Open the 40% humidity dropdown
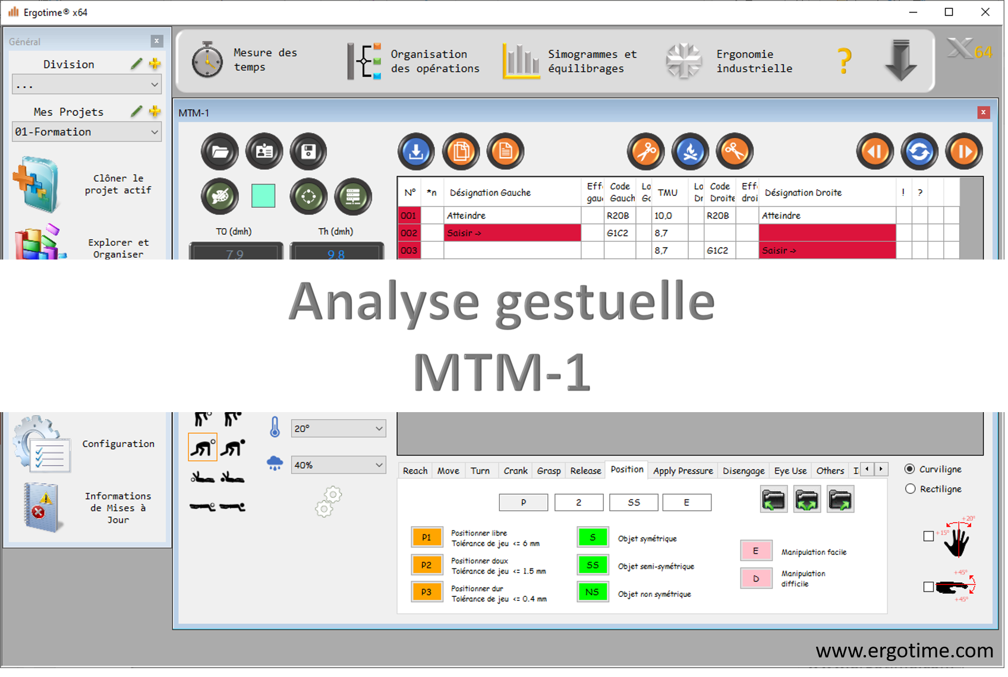This screenshot has height=677, width=1008. pos(338,465)
